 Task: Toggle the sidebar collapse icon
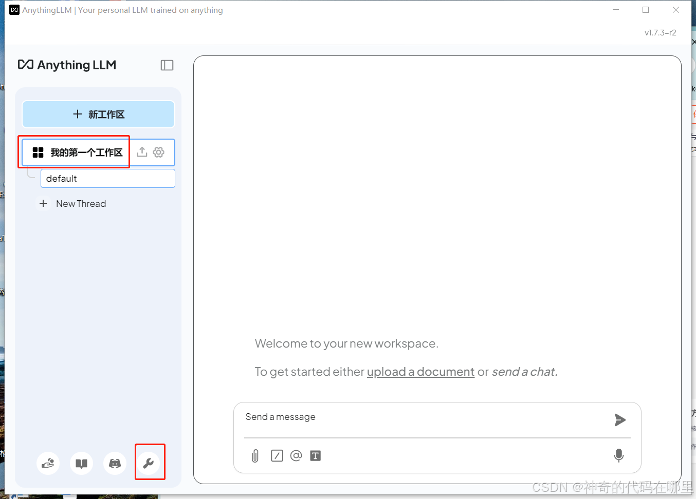[x=167, y=65]
